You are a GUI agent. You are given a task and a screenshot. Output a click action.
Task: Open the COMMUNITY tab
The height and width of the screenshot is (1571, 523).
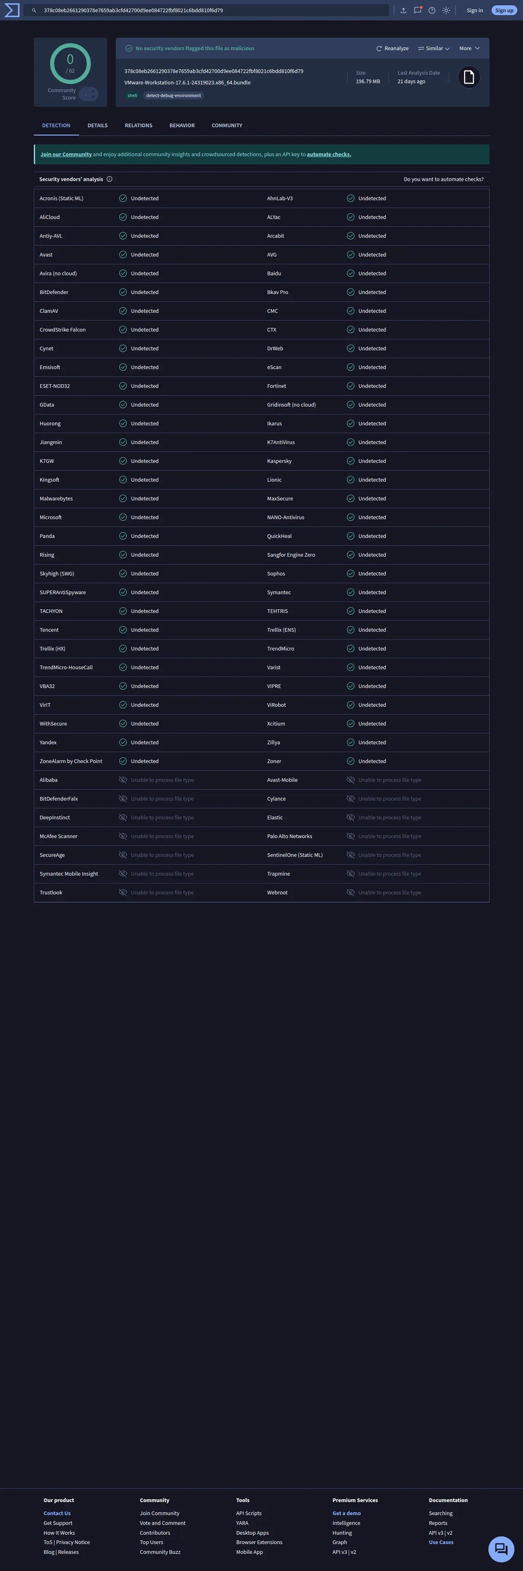(x=227, y=126)
